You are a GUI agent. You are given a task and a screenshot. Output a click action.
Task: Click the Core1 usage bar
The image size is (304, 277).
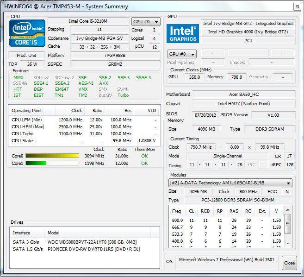[x=52, y=163]
